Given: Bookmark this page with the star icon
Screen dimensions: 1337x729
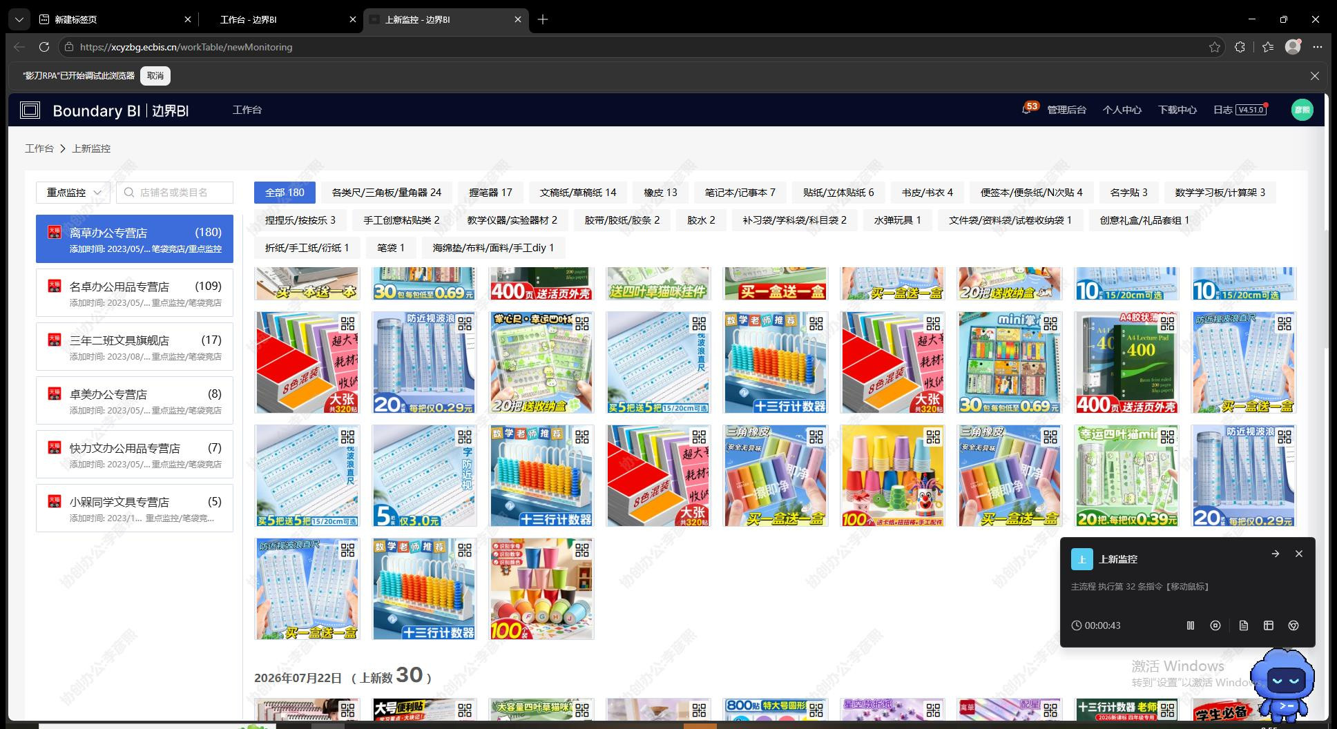Looking at the screenshot, I should click(x=1215, y=47).
